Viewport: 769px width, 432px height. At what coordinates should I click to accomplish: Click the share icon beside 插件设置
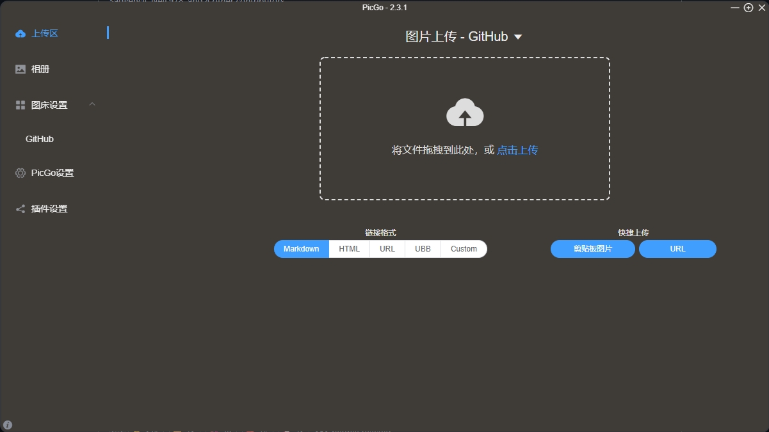[x=20, y=209]
